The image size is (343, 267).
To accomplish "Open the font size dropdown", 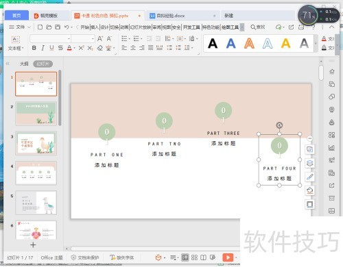I will [93, 39].
